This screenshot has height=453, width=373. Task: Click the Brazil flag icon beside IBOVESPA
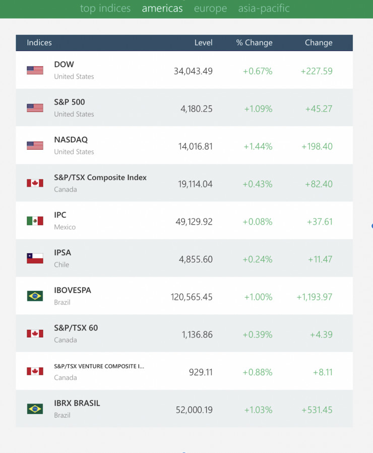pyautogui.click(x=35, y=296)
